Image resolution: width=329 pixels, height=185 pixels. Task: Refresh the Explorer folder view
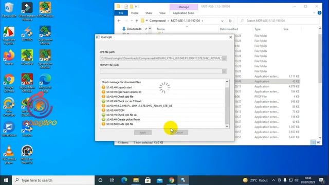(230, 21)
